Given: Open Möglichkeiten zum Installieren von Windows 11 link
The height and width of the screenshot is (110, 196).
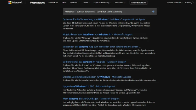Looking at the screenshot, I should [98, 34].
